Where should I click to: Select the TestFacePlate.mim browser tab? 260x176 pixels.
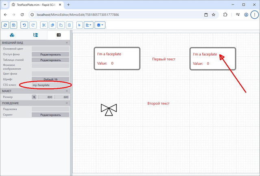click(36, 5)
